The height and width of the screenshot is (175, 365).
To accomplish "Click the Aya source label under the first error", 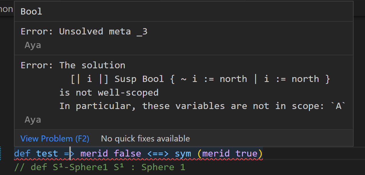I will [x=32, y=45].
